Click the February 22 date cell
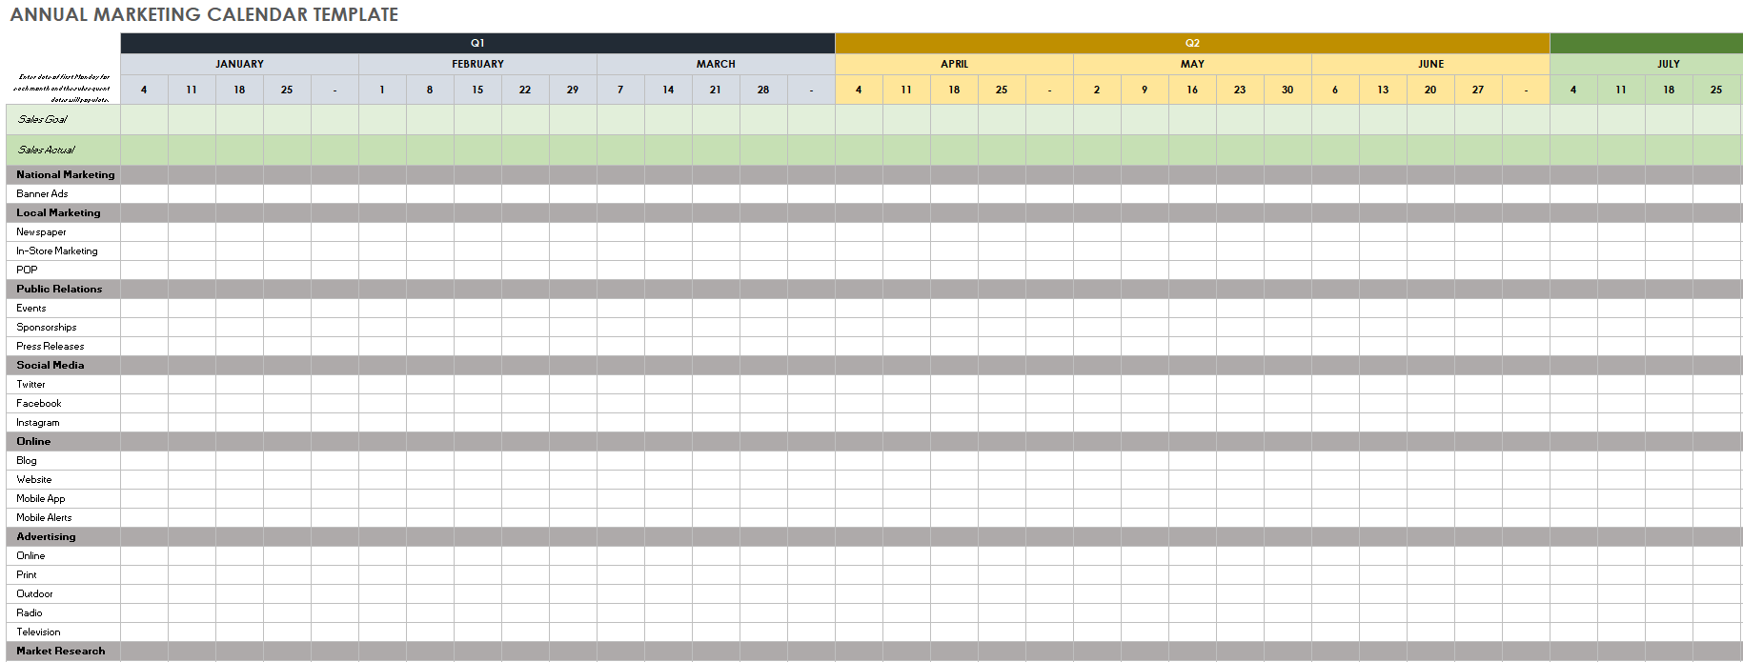The width and height of the screenshot is (1743, 662). point(525,90)
